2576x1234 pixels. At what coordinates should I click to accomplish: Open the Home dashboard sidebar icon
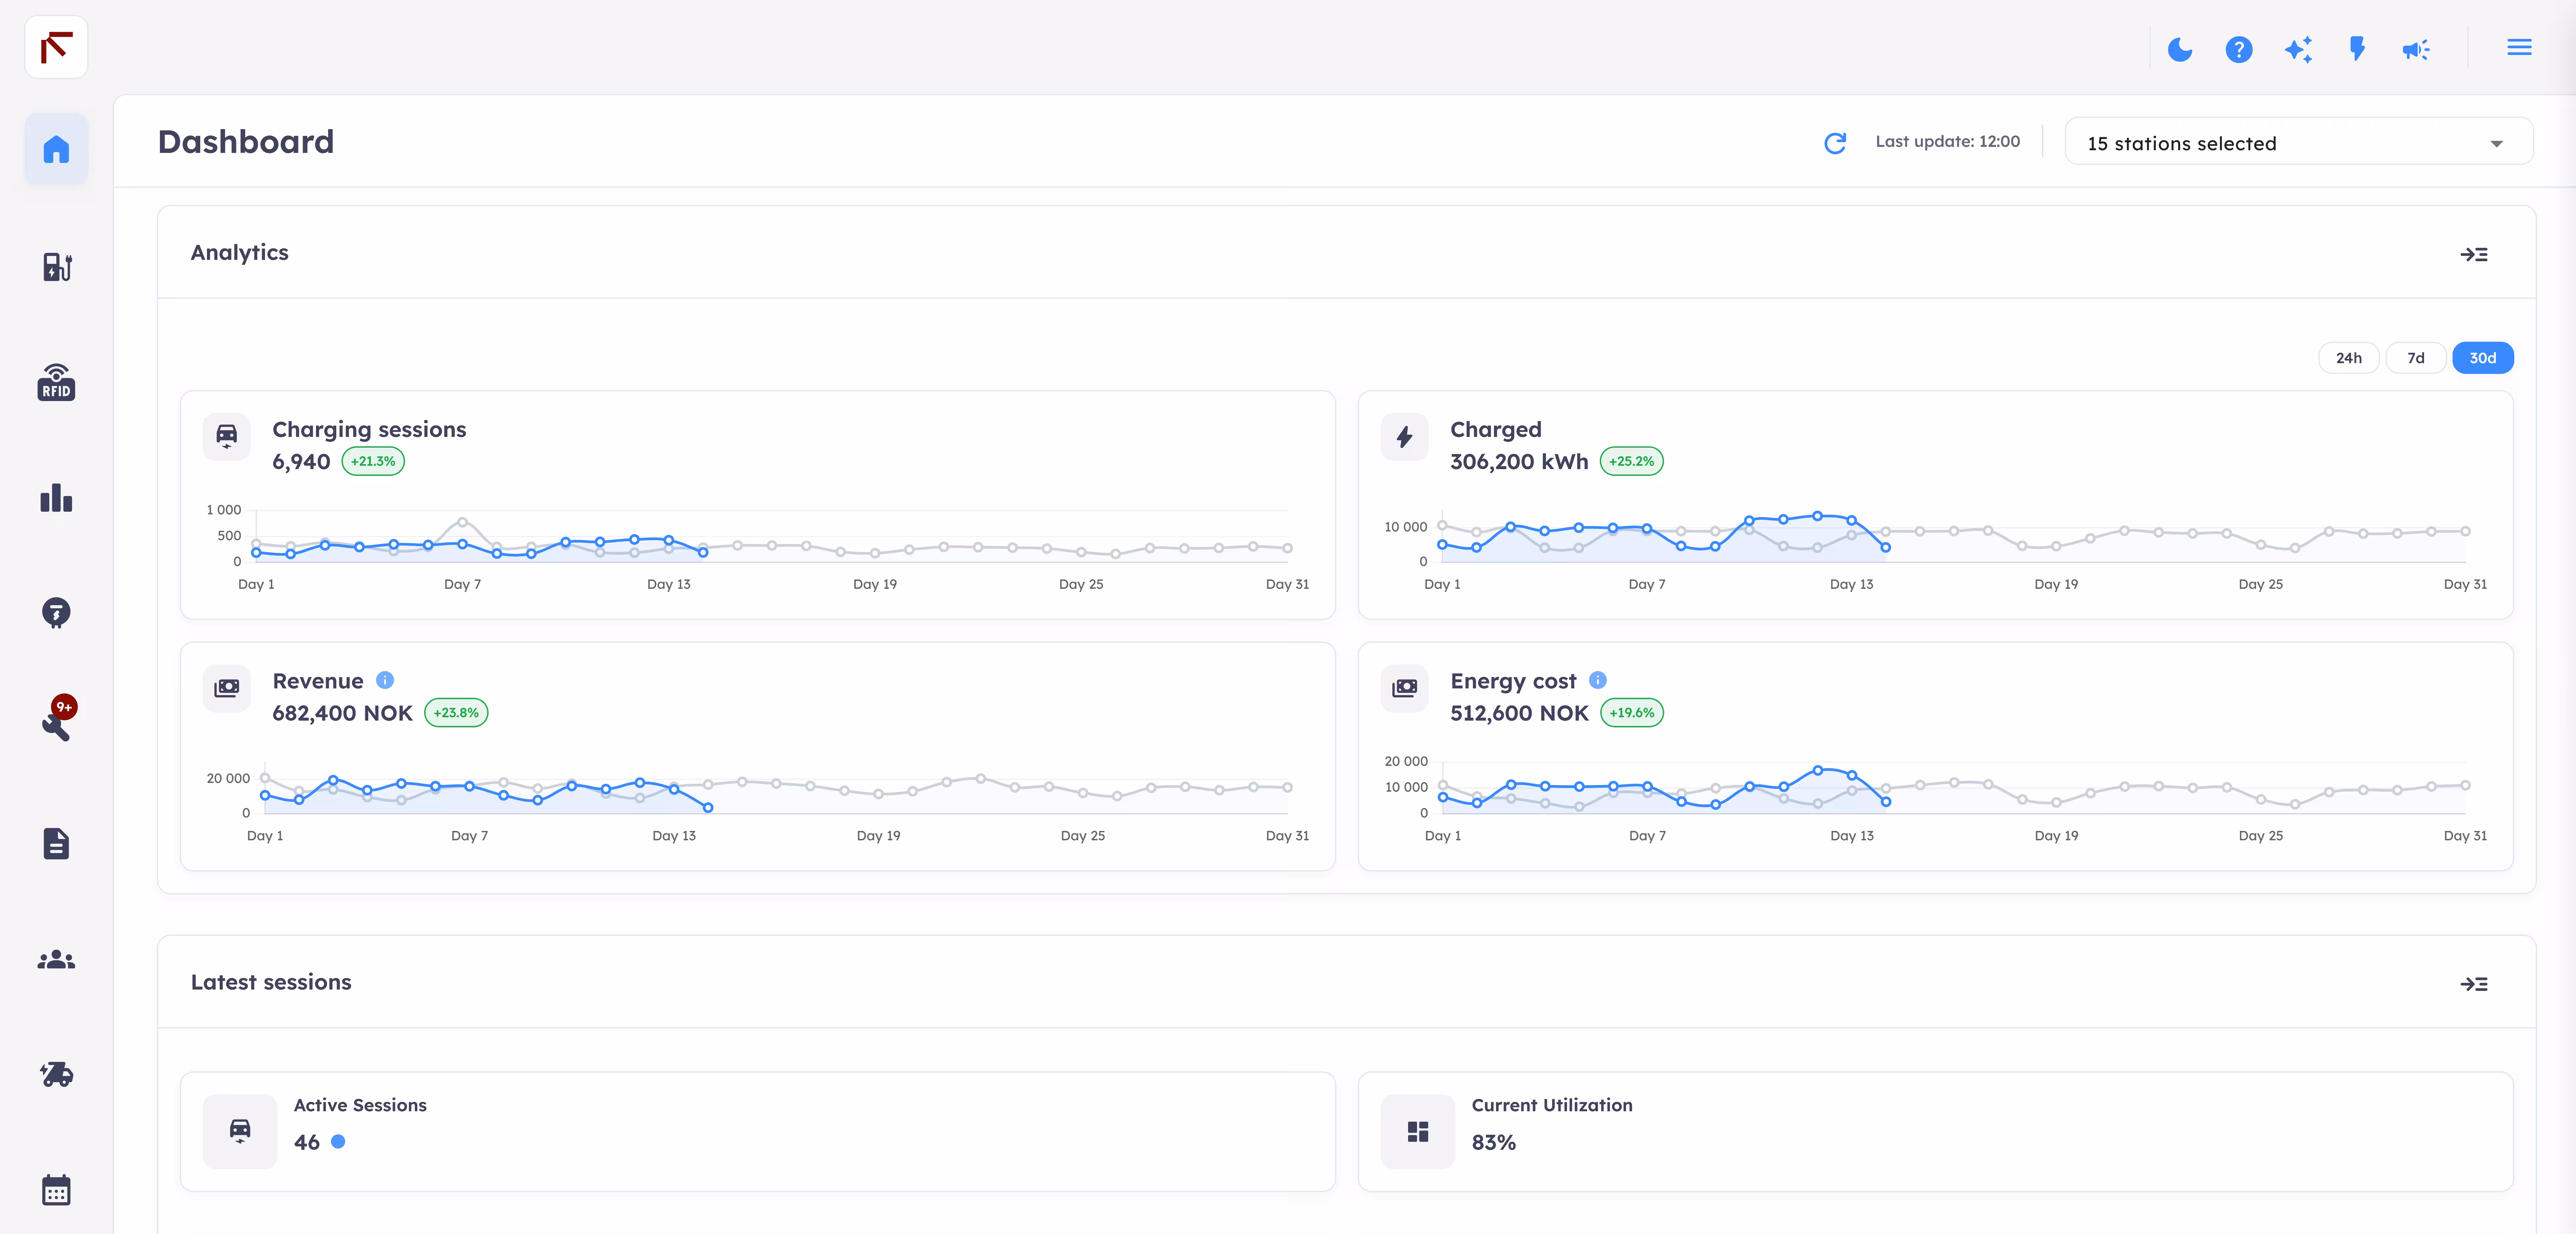point(56,149)
